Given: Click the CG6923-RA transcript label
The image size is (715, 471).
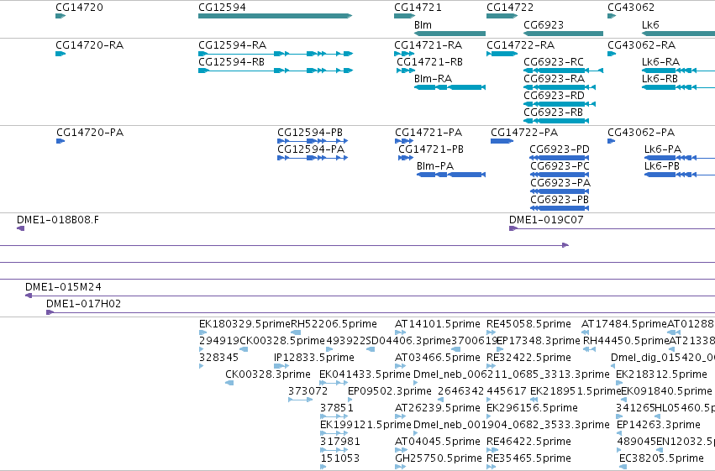Looking at the screenshot, I should coord(554,79).
